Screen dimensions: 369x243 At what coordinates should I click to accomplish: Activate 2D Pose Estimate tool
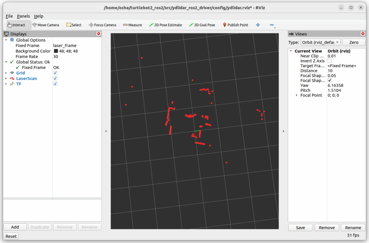[x=165, y=25]
